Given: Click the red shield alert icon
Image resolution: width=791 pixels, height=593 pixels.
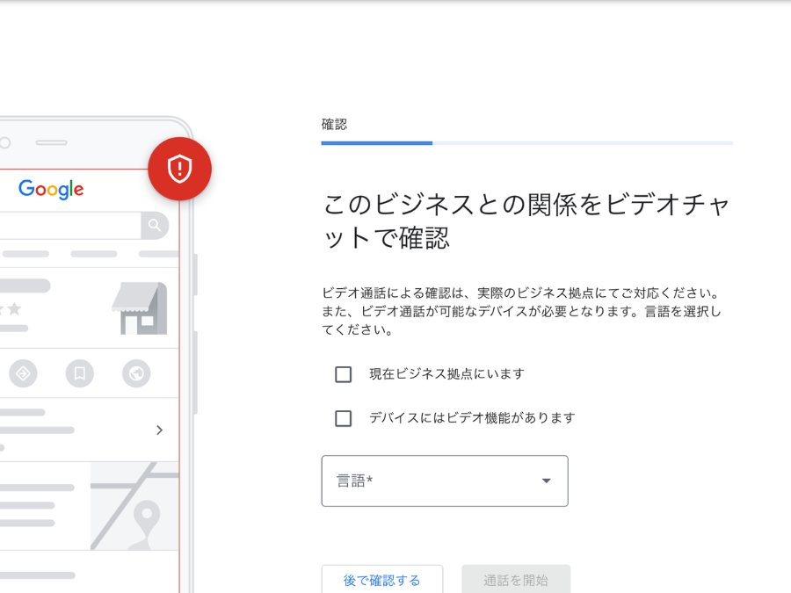Looking at the screenshot, I should pyautogui.click(x=179, y=169).
